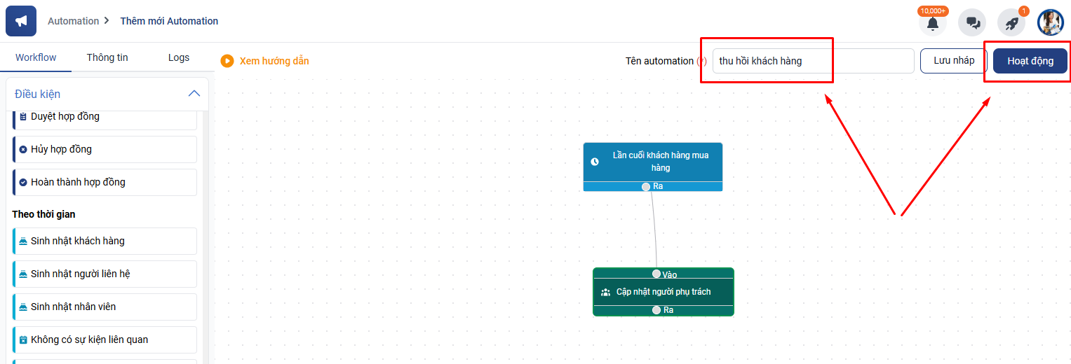
Task: Click the Xem hướng dẫn link
Action: tap(274, 61)
